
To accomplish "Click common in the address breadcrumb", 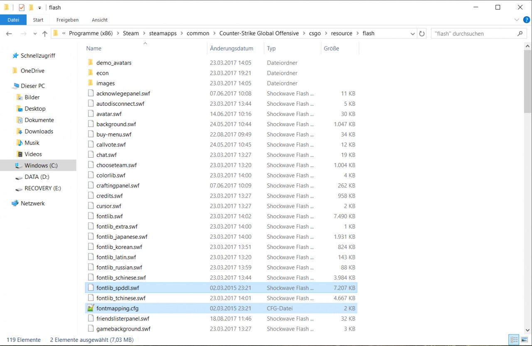I will click(x=198, y=33).
